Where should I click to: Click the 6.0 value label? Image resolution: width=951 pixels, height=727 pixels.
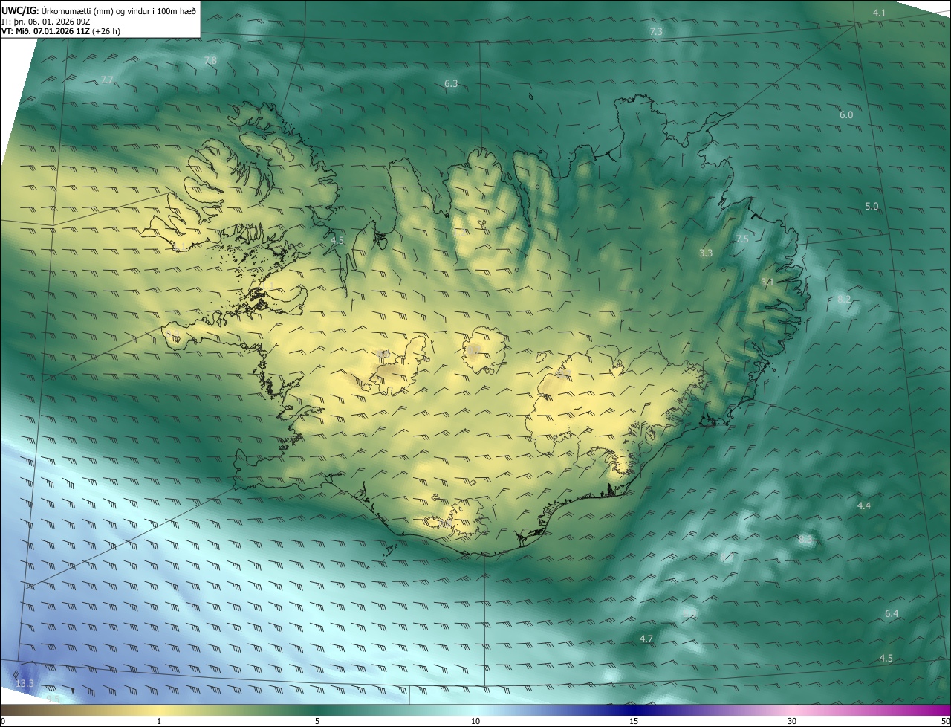(x=846, y=115)
